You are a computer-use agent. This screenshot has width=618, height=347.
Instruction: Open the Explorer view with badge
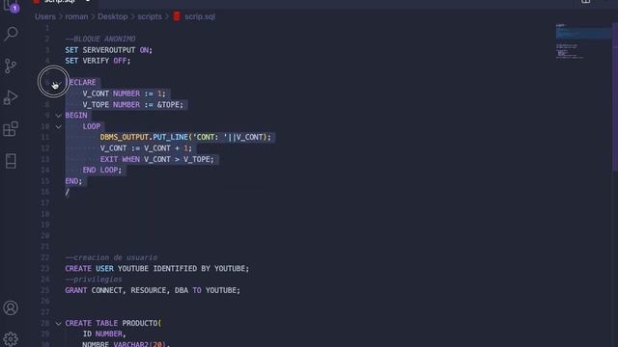pyautogui.click(x=11, y=6)
